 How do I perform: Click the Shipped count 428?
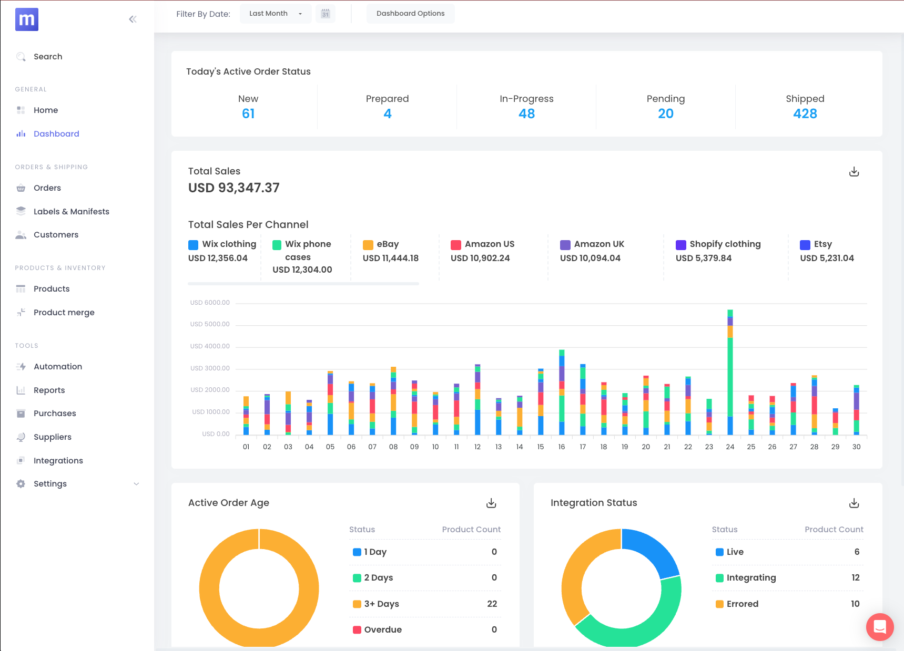coord(805,114)
